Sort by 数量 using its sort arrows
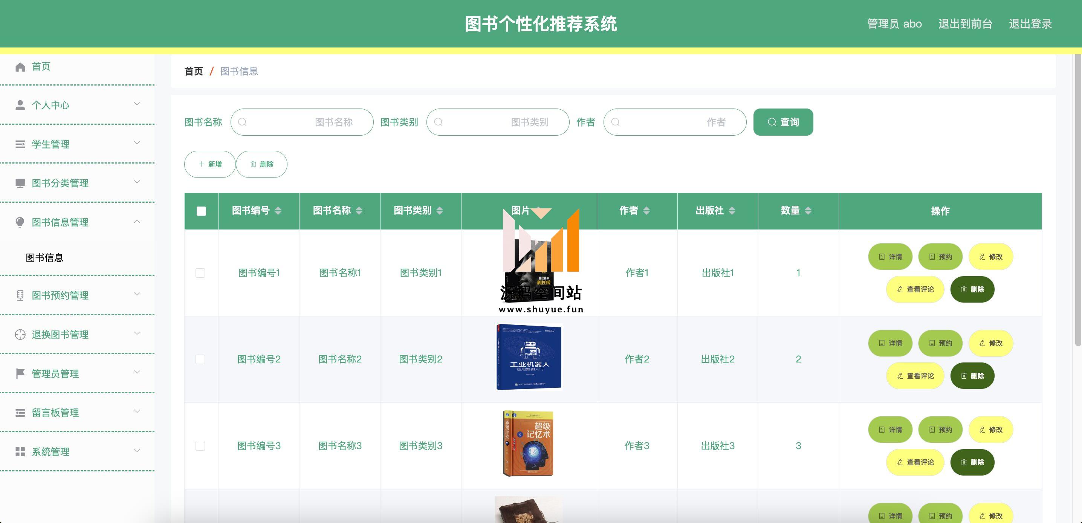Viewport: 1082px width, 523px height. (808, 211)
